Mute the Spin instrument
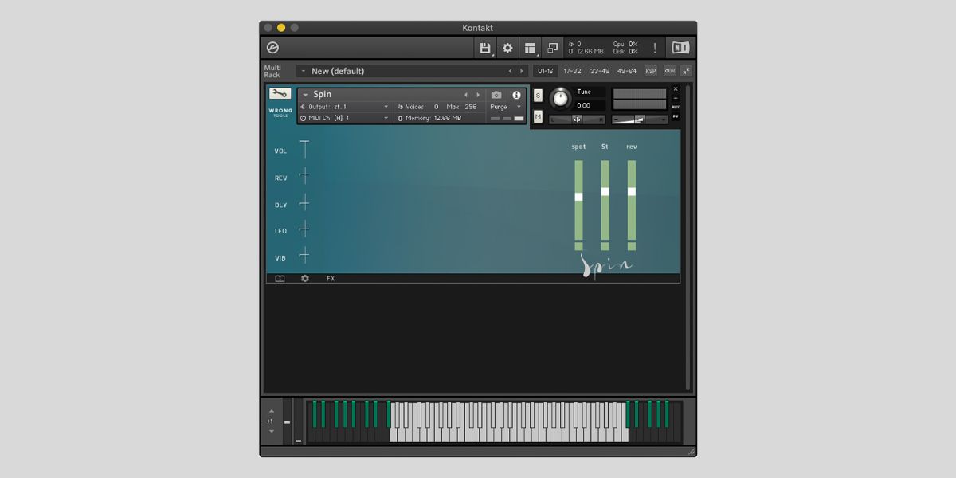This screenshot has height=478, width=956. click(x=538, y=117)
